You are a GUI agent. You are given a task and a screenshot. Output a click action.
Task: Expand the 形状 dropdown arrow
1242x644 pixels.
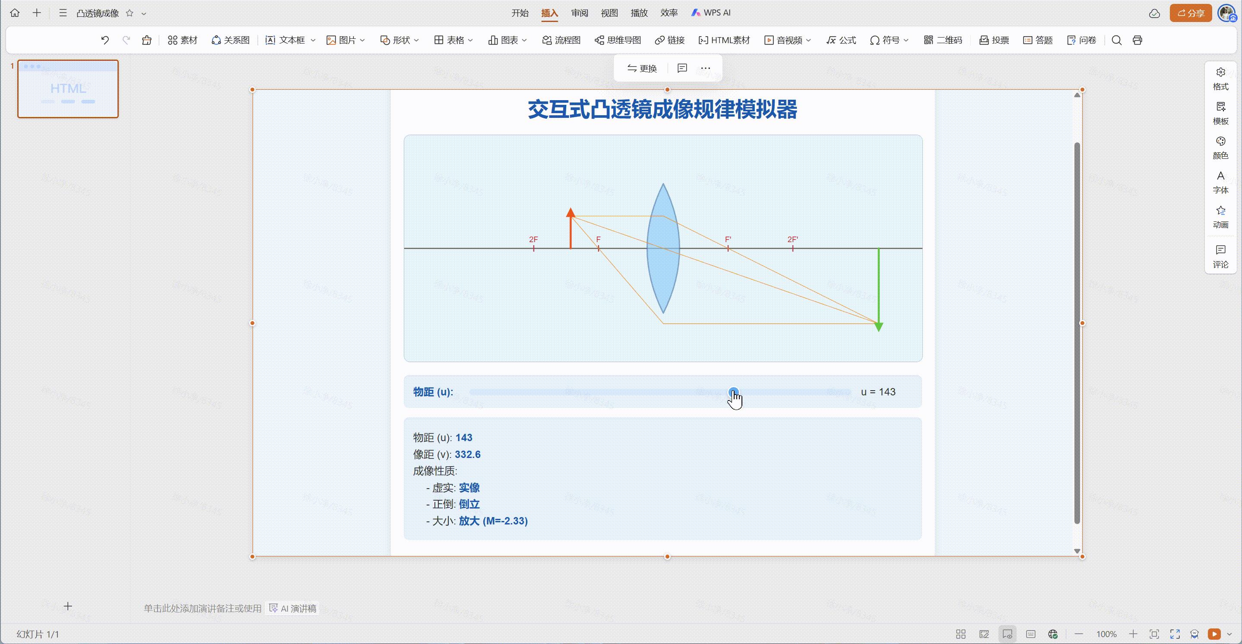(416, 40)
